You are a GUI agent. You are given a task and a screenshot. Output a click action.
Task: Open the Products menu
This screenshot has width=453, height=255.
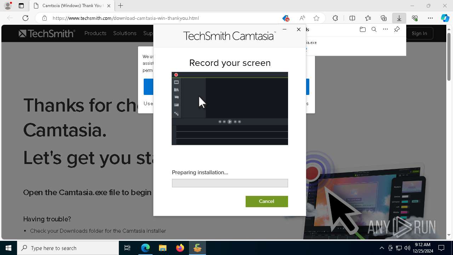[x=95, y=33]
